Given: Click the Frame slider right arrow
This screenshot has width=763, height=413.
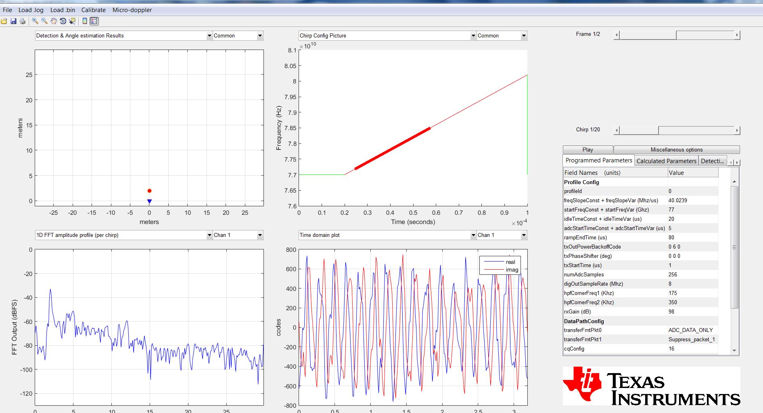Looking at the screenshot, I should click(x=737, y=35).
